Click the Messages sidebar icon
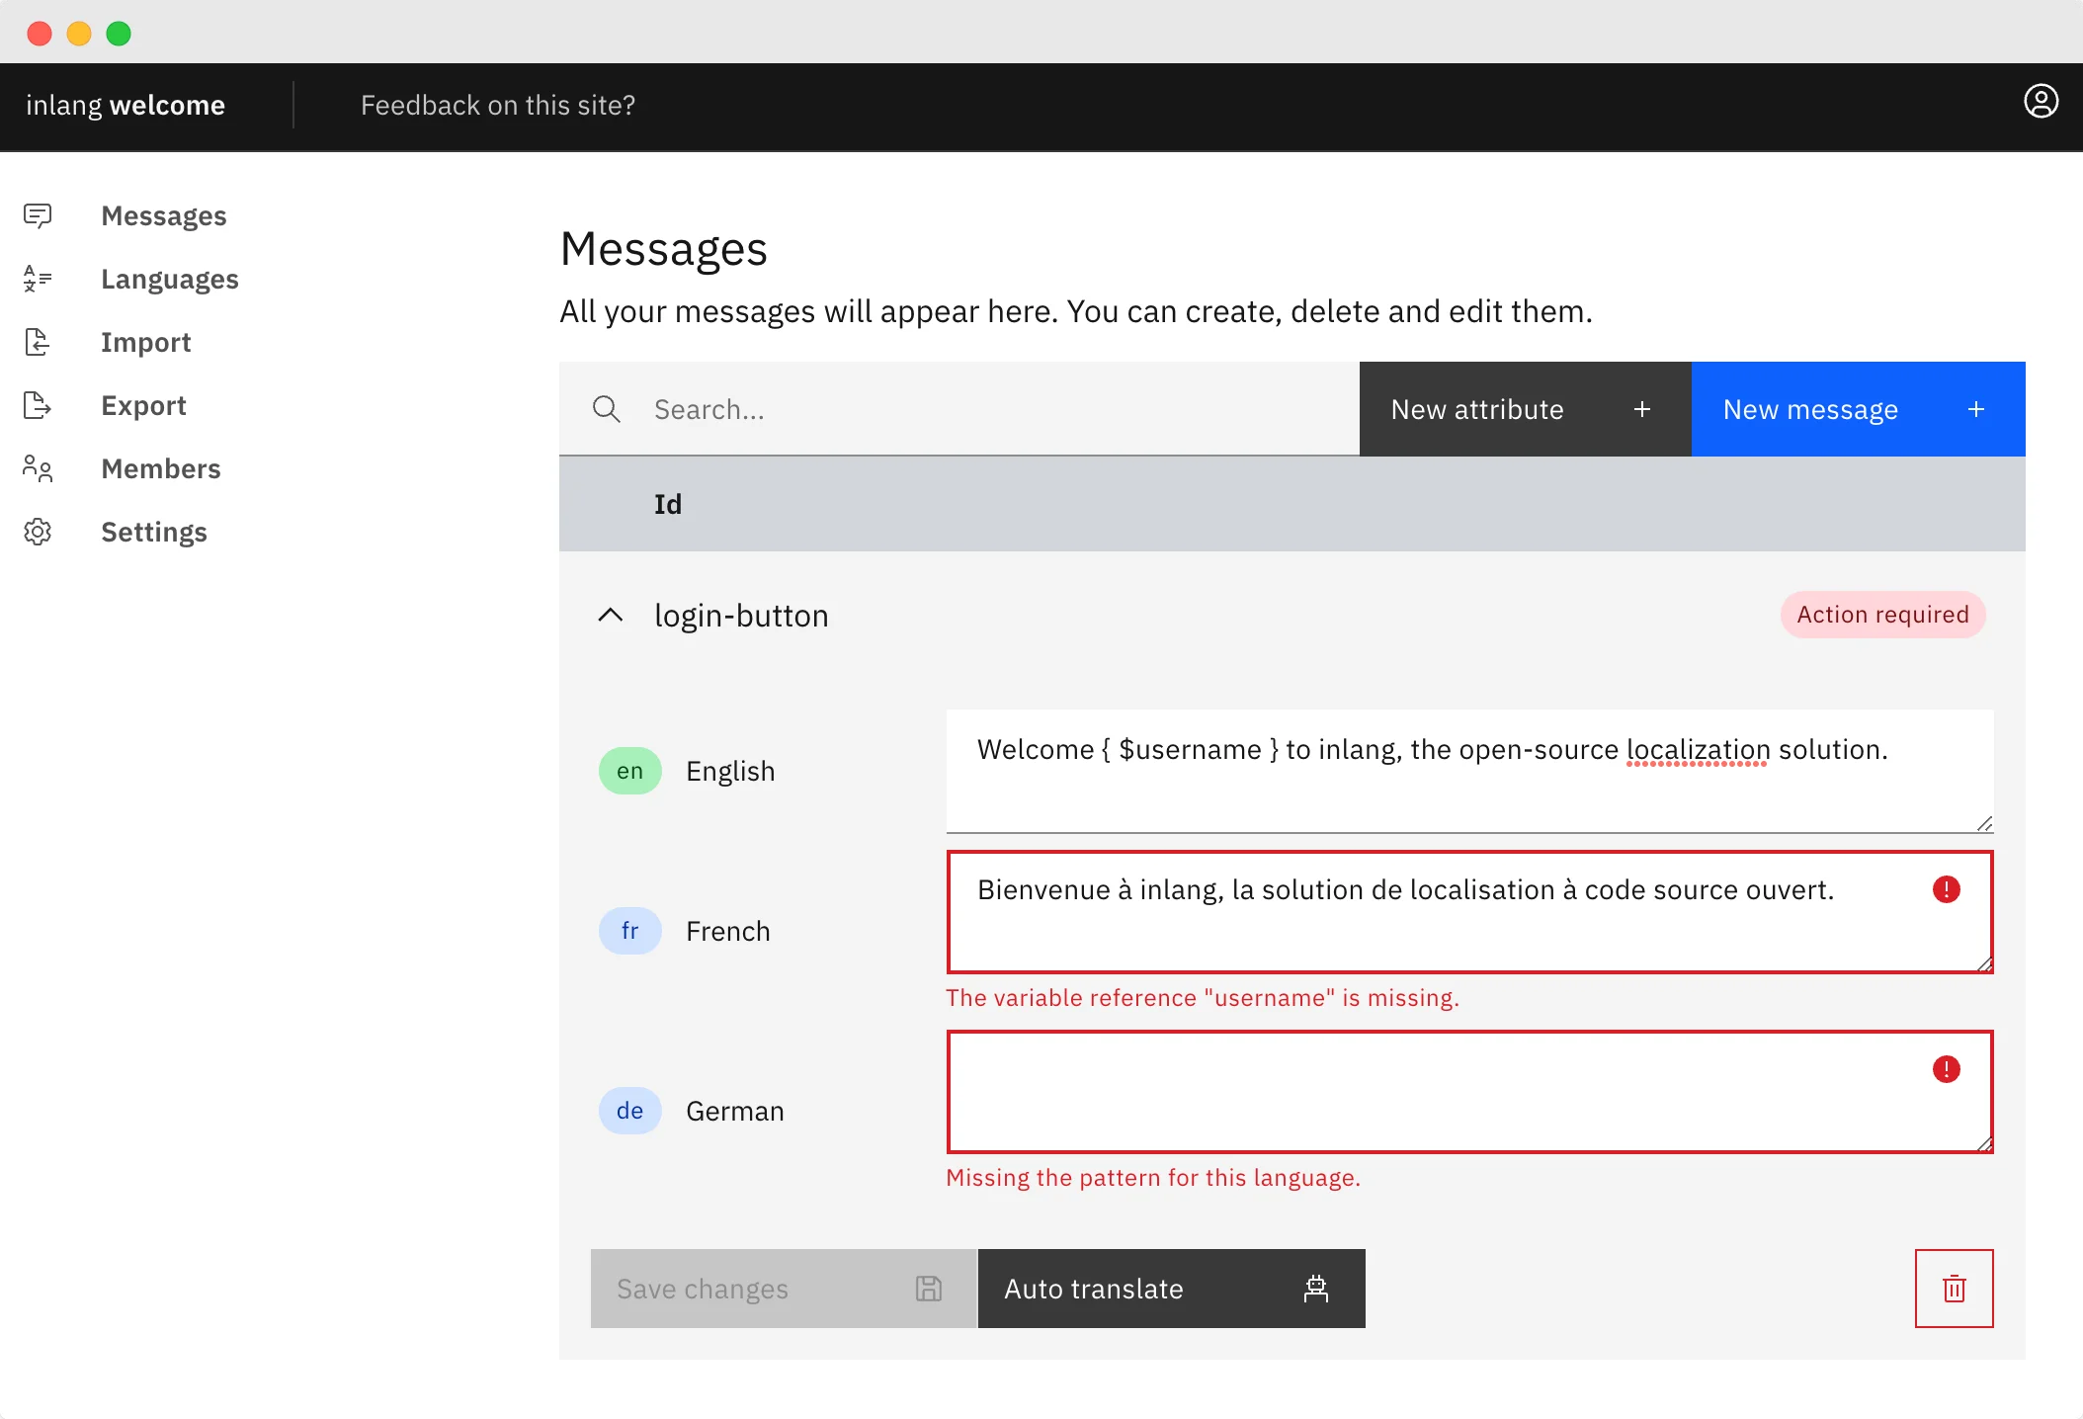Screen dimensions: 2083x1419 [x=38, y=215]
